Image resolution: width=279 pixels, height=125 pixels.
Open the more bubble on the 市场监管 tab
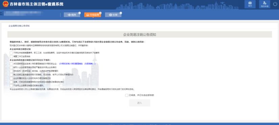coord(100,13)
